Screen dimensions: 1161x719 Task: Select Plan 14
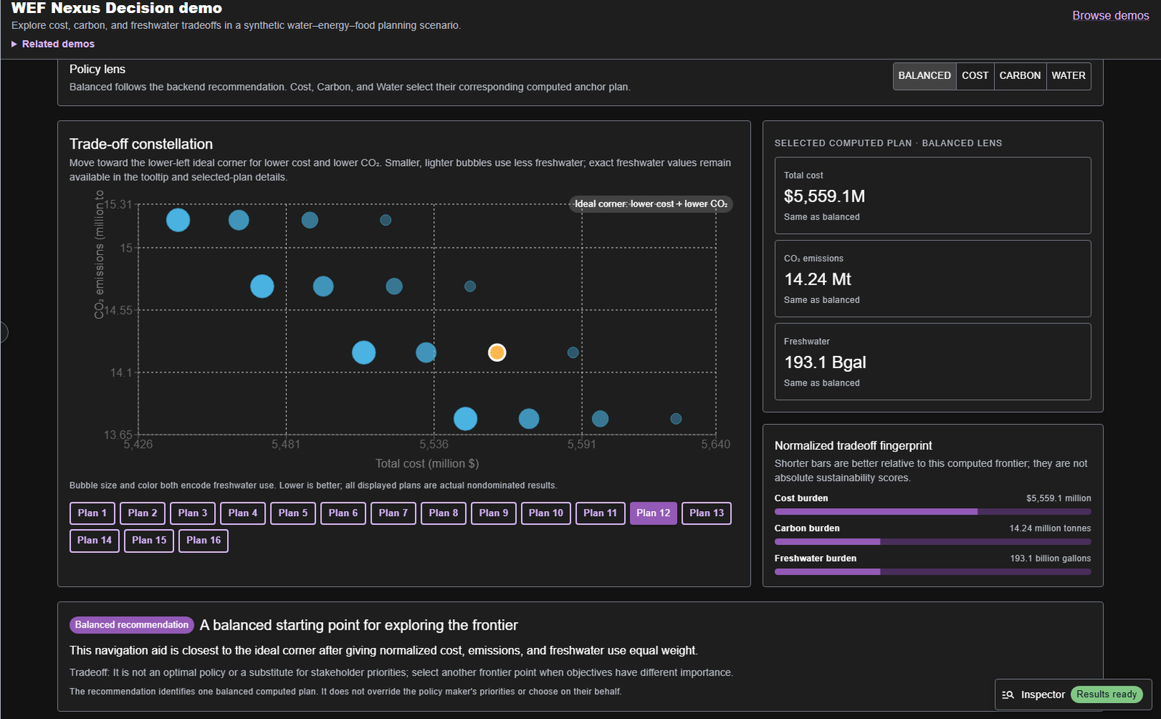pos(94,541)
